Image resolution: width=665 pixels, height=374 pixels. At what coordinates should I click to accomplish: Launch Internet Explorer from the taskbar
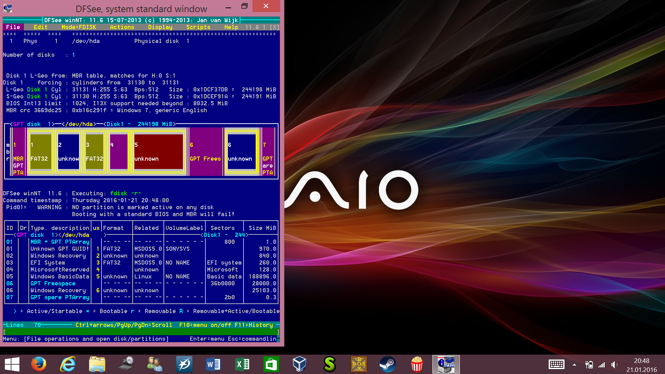coord(68,364)
